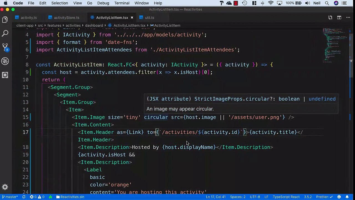Click 'host.displayName' on line 18
Image resolution: width=355 pixels, height=200 pixels.
coord(189,147)
